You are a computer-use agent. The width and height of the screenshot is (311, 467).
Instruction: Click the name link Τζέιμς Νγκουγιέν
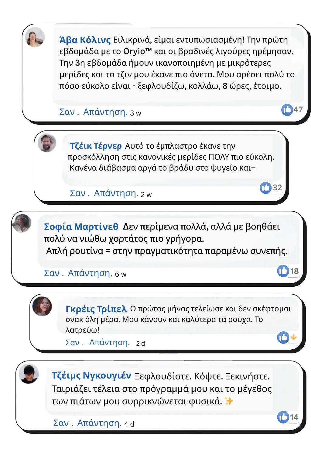(91, 375)
